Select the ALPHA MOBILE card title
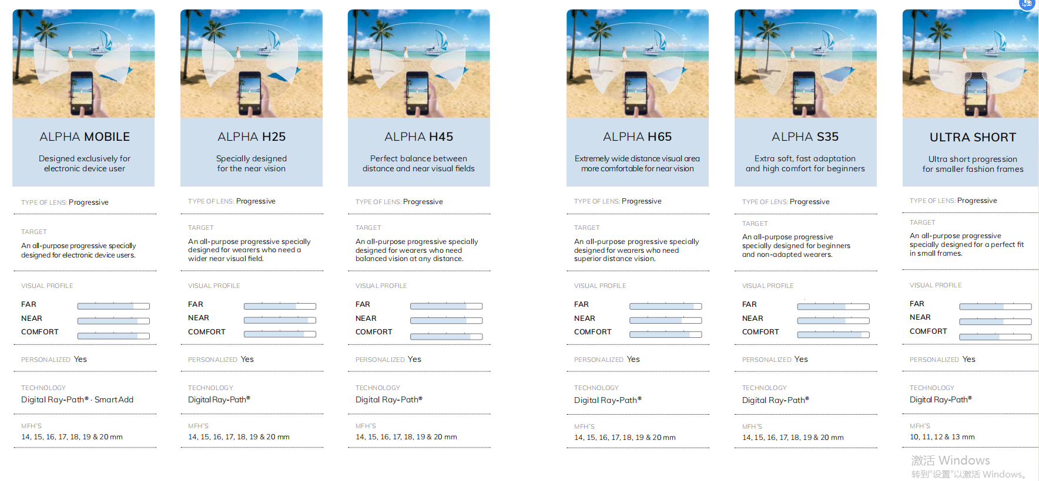This screenshot has height=481, width=1039. click(85, 137)
